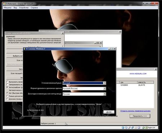The image size is (162, 133).
Task: Click the 'Soft © WinDoZa © 2013' text
Action: [35, 110]
